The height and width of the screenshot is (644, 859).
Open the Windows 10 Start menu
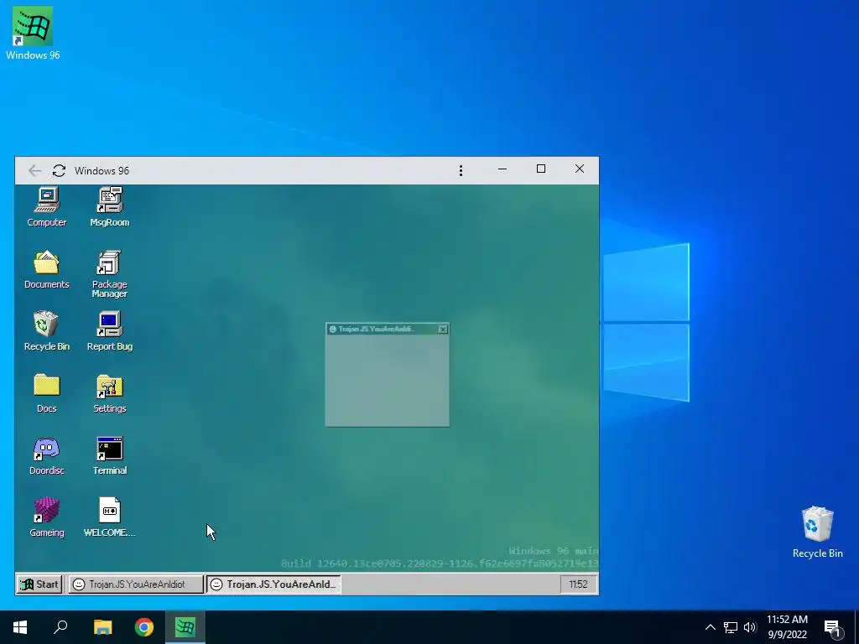pyautogui.click(x=20, y=627)
